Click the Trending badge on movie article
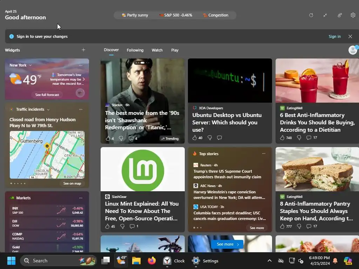 pos(170,139)
